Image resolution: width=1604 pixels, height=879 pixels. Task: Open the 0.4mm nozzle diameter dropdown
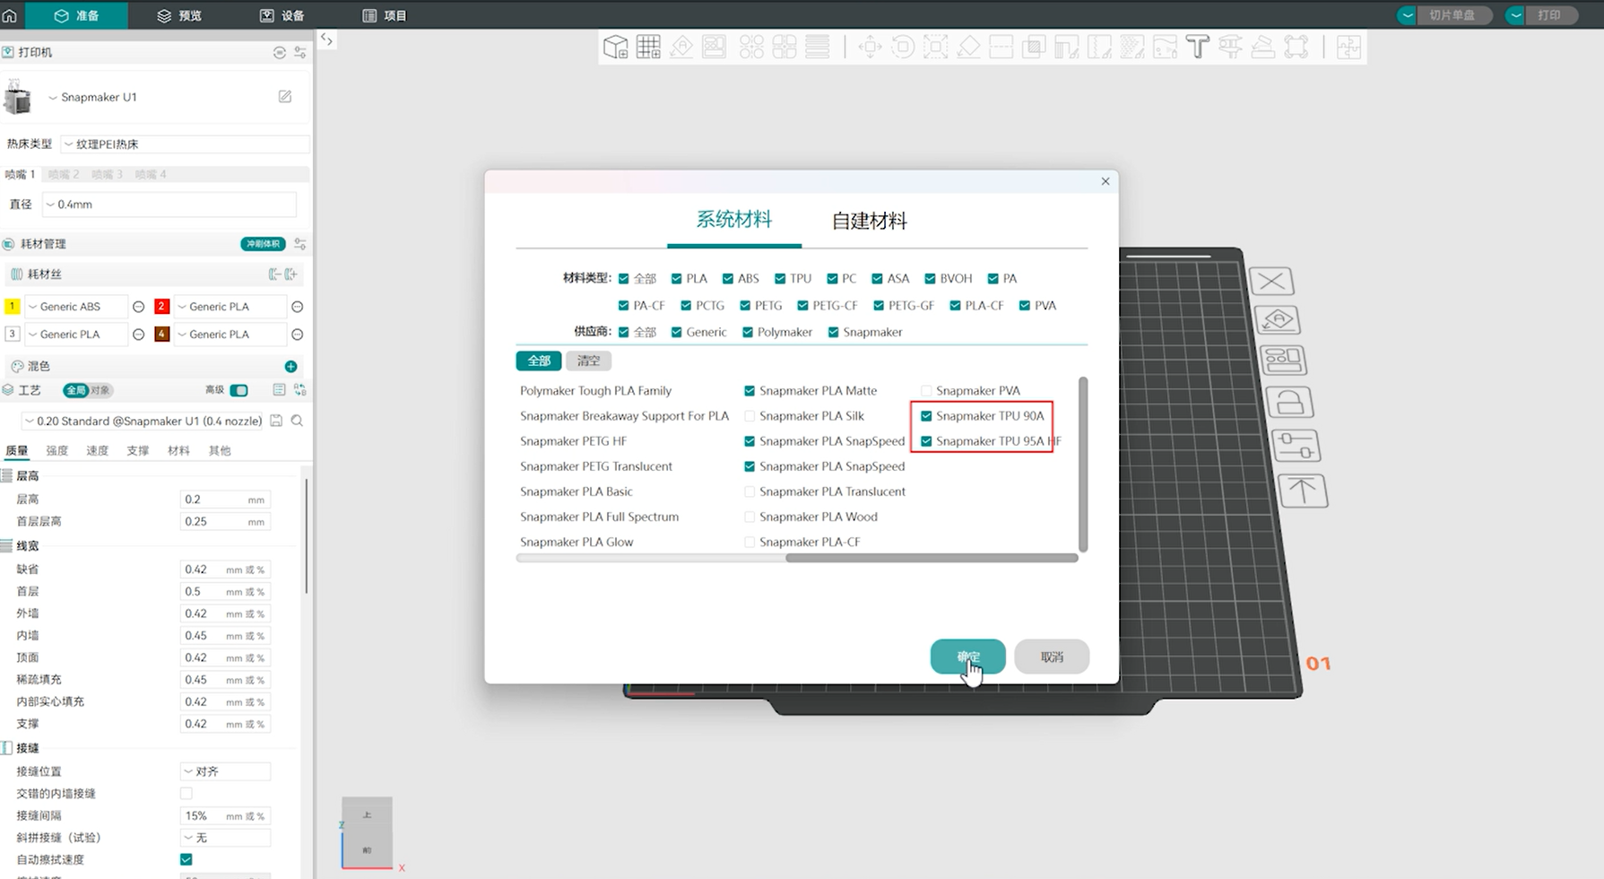pyautogui.click(x=169, y=205)
